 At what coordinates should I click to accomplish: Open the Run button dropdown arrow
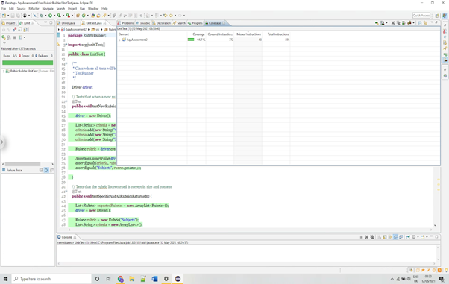pyautogui.click(x=54, y=16)
